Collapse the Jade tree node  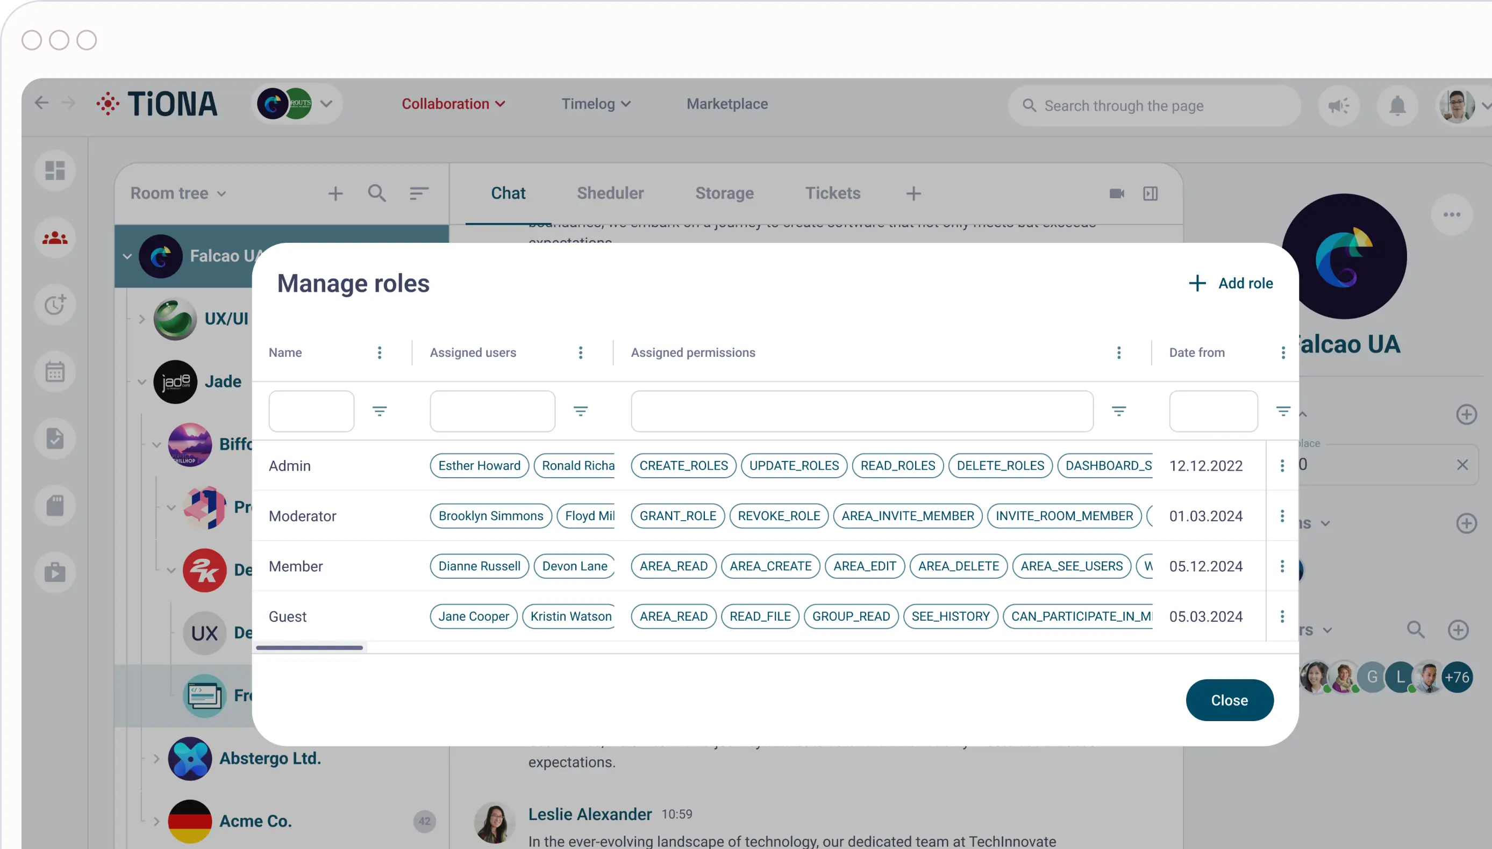[x=142, y=382]
